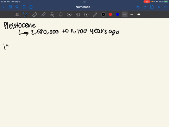Close the document with the X icon
Screen dimensions: 169x127
point(159,7)
